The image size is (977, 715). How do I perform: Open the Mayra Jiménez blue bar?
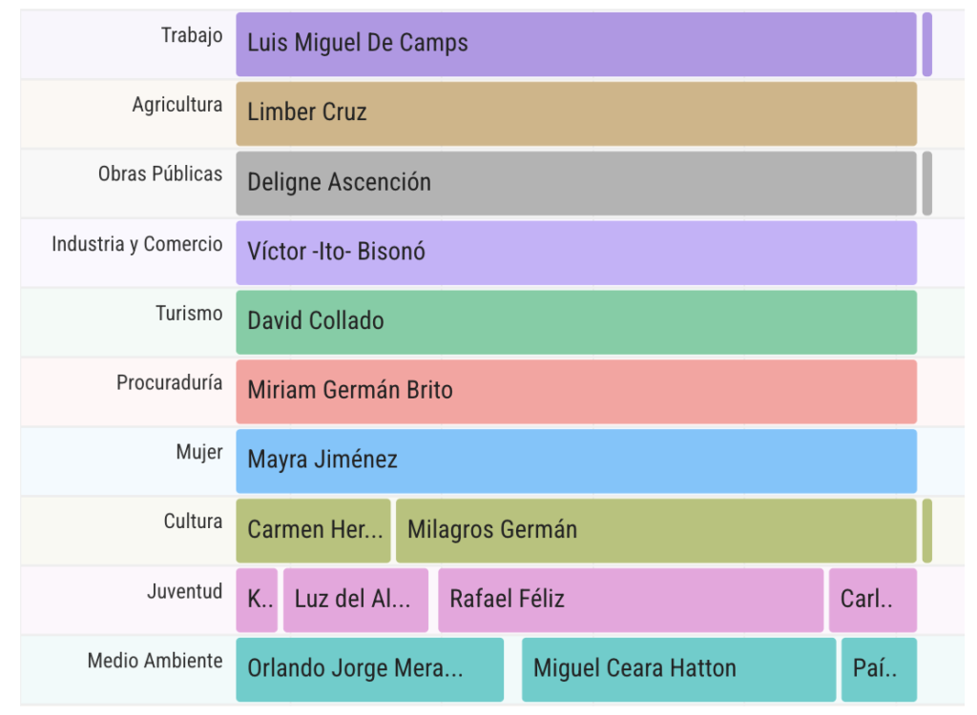click(x=576, y=460)
